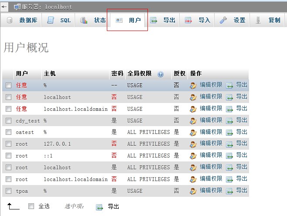Open the 状态 tab
This screenshot has width=287, height=216.
(92, 20)
